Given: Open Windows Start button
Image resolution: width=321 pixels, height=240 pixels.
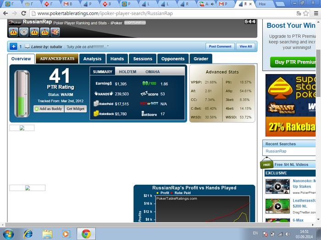Looking at the screenshot, I should click(8, 234).
